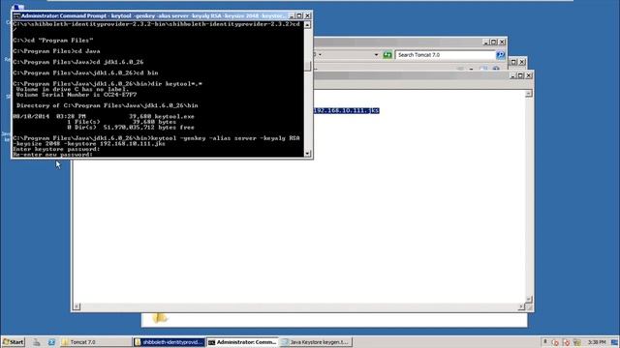Switch to the shibboleth-identityprovider taskbar window
The height and width of the screenshot is (348, 620).
pos(169,342)
